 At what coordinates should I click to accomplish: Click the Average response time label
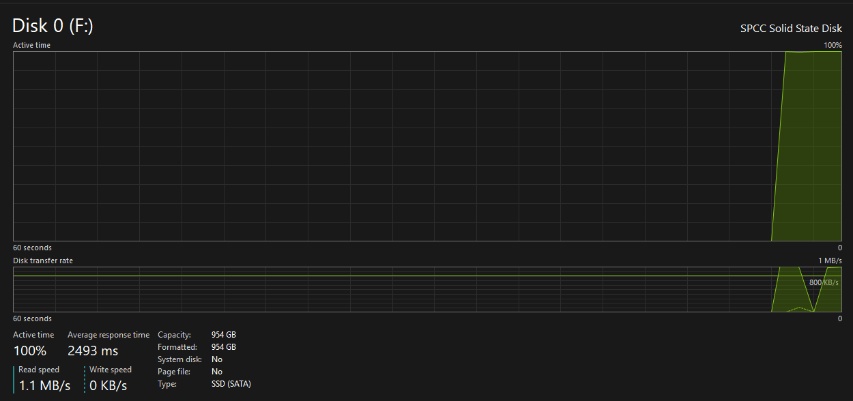[x=108, y=335]
